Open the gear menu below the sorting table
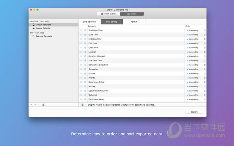The height and width of the screenshot is (146, 234). 82,105
